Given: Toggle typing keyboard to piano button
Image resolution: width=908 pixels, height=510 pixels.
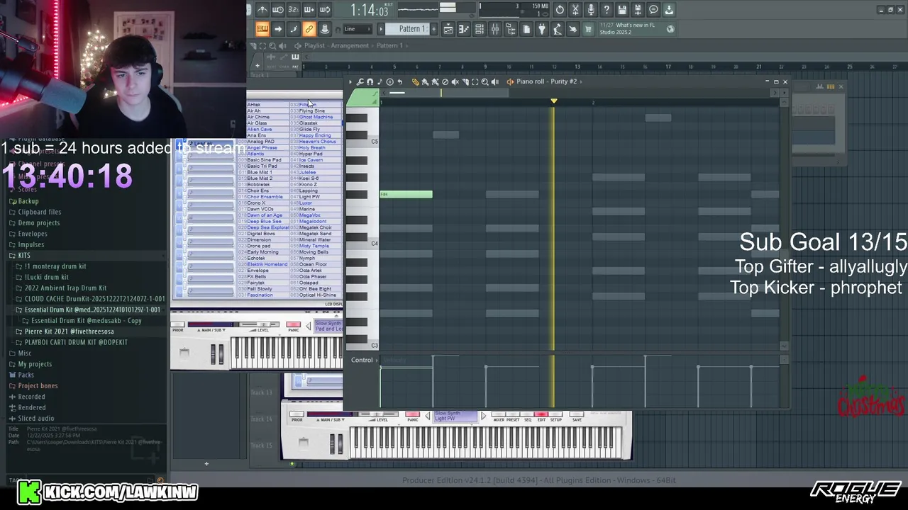Looking at the screenshot, I should pyautogui.click(x=262, y=29).
